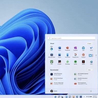Click the power button in Start menu
Viewport: 98px width, 98px height.
pos(91,91)
